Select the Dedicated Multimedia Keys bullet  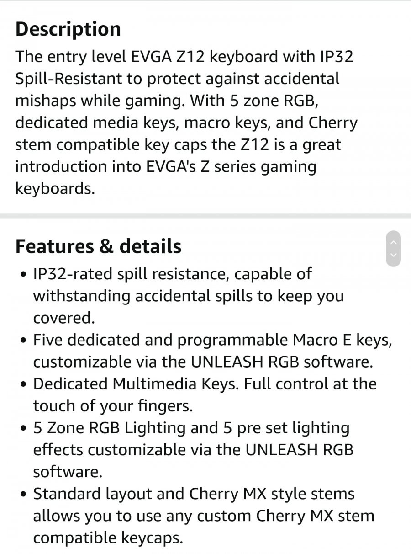pos(205,394)
